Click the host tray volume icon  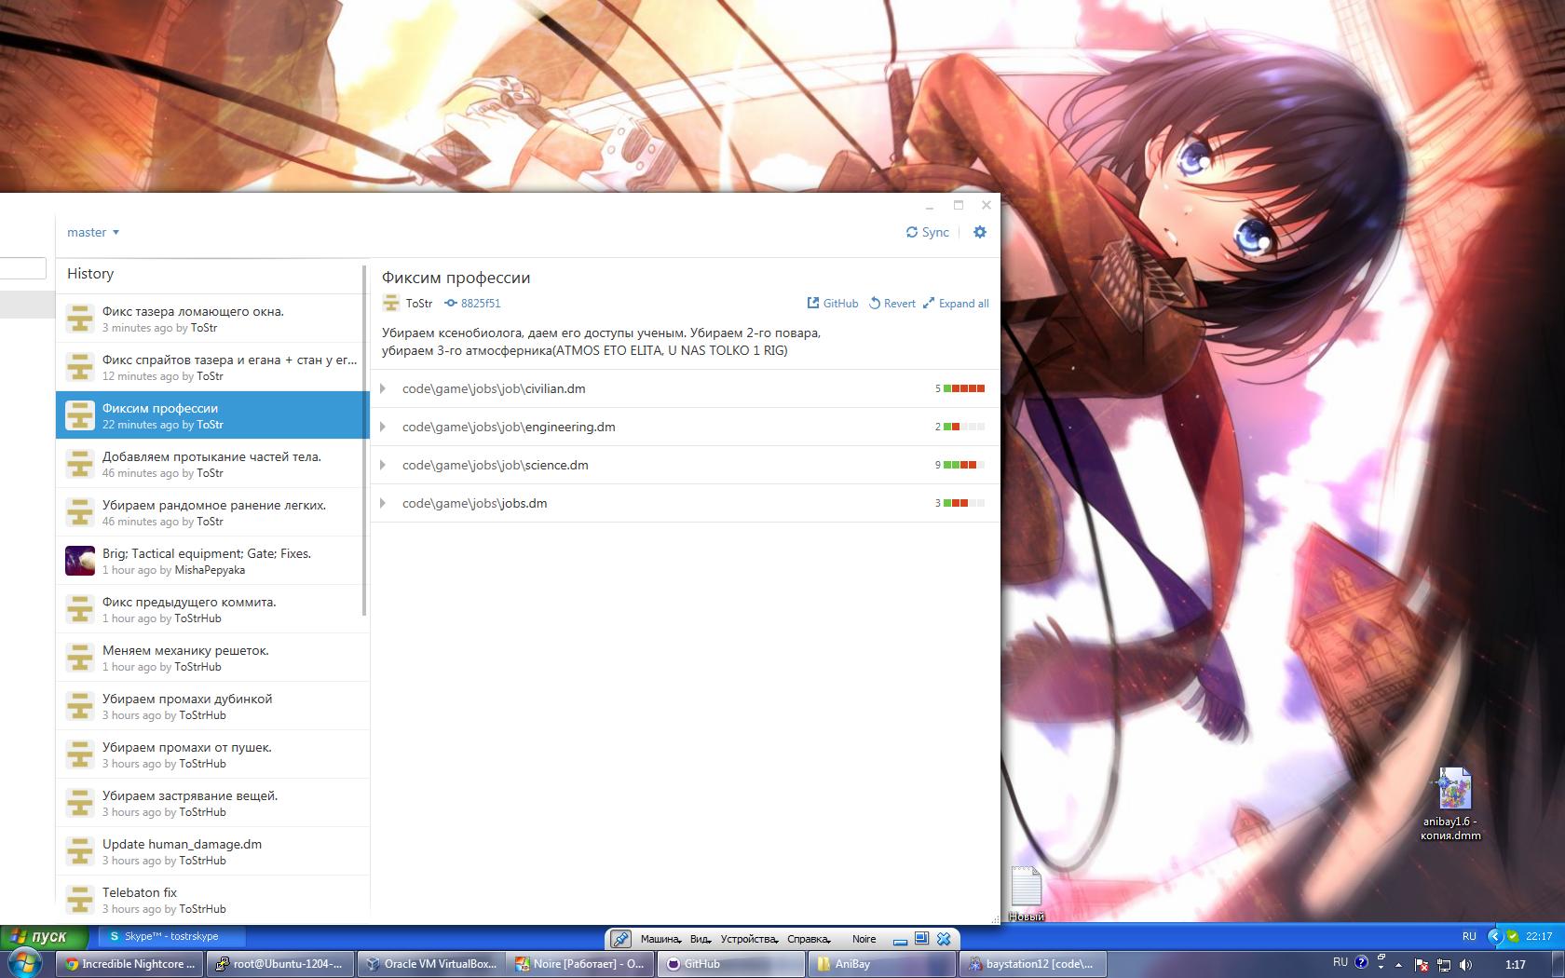tap(1465, 964)
